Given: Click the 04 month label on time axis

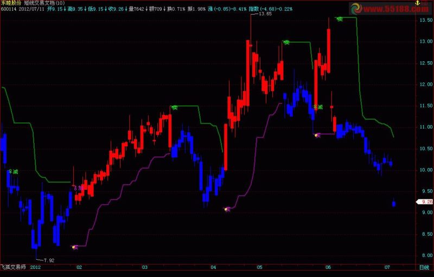Looking at the screenshot, I should tap(213, 267).
